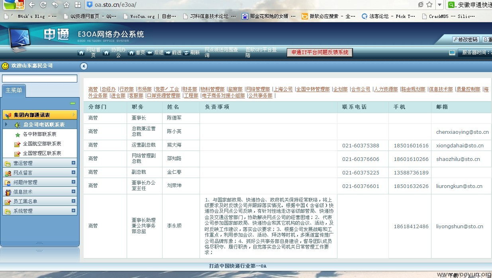Viewport: 492px width, 278px height.
Task: Click the sidebar search input field
Action: click(39, 78)
